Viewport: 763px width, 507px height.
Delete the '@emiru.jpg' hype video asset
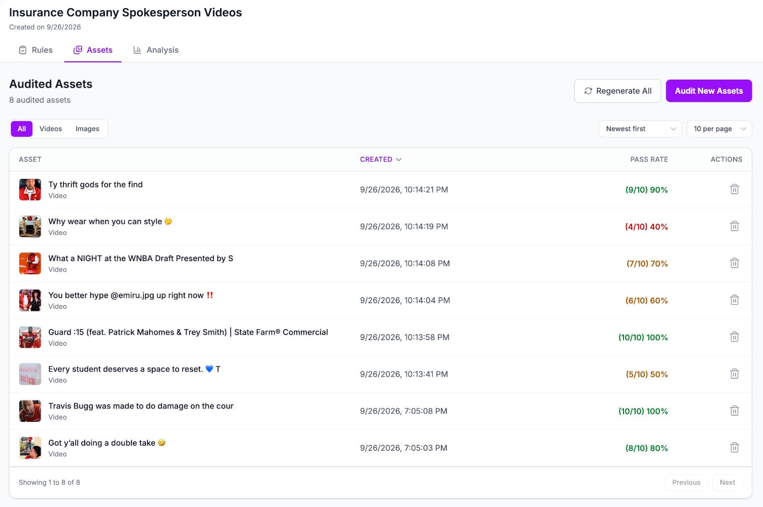734,300
